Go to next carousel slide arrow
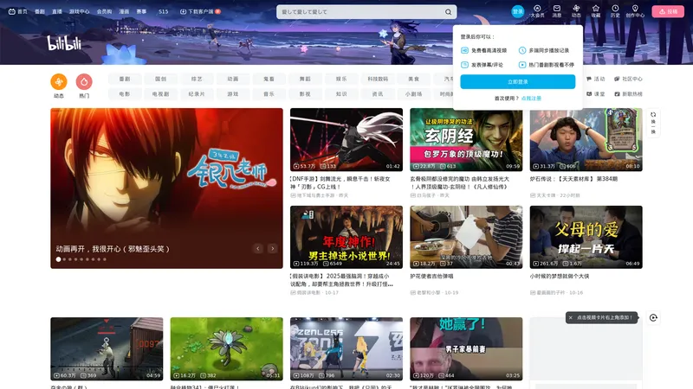The height and width of the screenshot is (389, 693). click(273, 248)
